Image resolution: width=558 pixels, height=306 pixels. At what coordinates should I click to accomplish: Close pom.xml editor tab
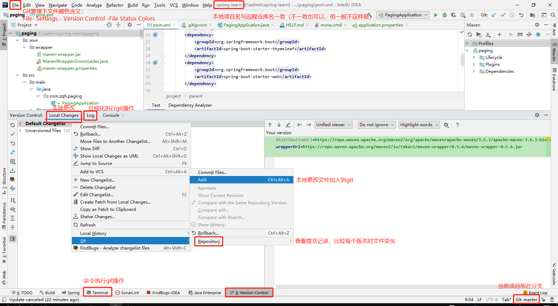(x=174, y=25)
